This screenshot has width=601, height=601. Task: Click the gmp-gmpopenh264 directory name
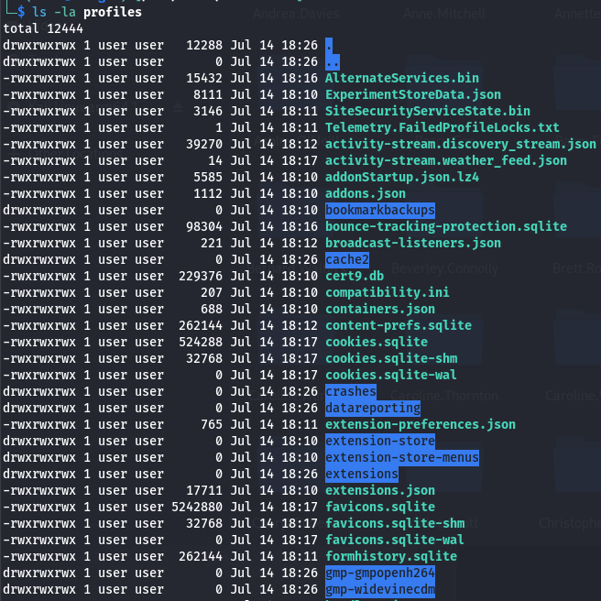point(380,573)
